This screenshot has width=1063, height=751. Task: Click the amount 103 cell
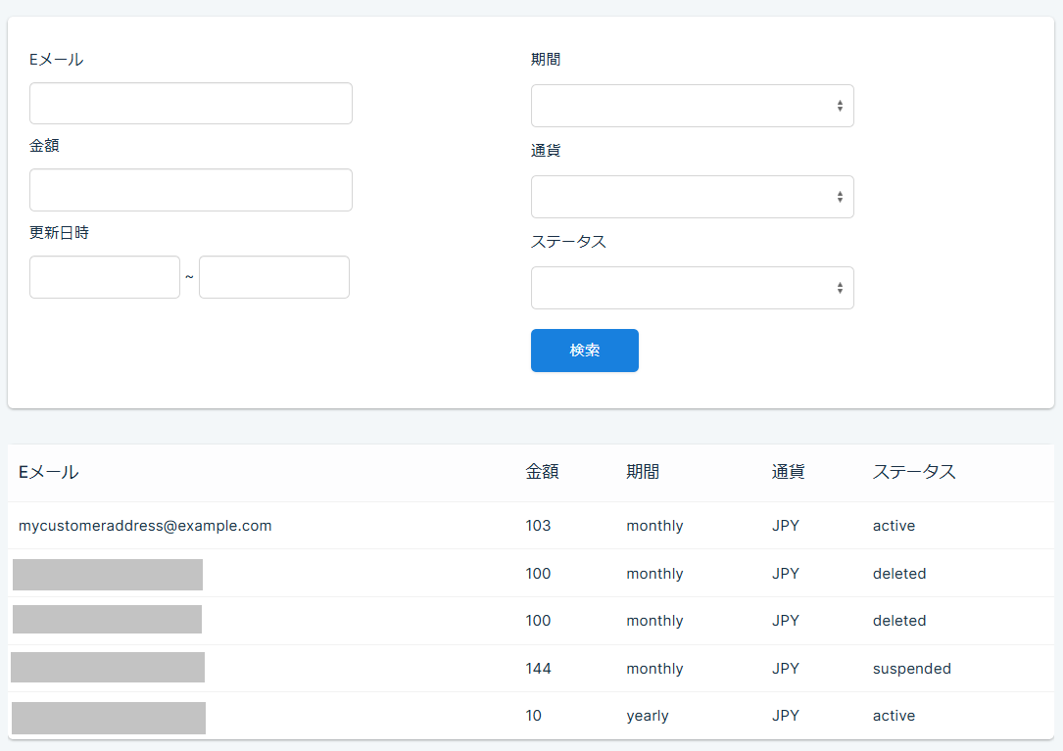click(x=538, y=525)
